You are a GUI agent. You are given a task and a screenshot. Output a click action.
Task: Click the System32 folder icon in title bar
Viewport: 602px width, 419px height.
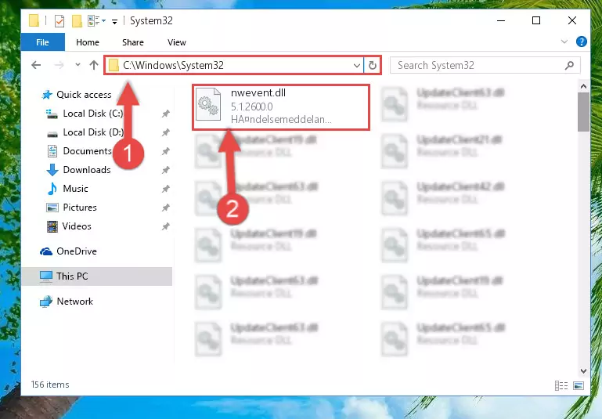[34, 20]
